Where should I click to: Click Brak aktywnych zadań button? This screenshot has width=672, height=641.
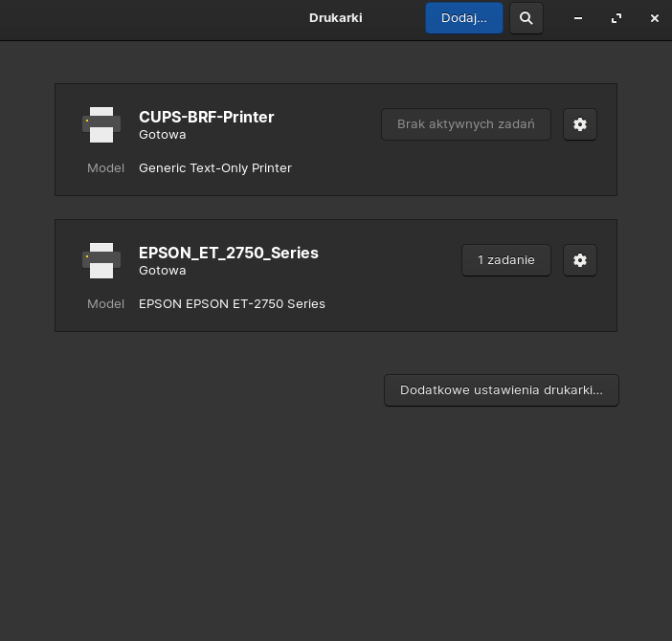[x=466, y=124]
